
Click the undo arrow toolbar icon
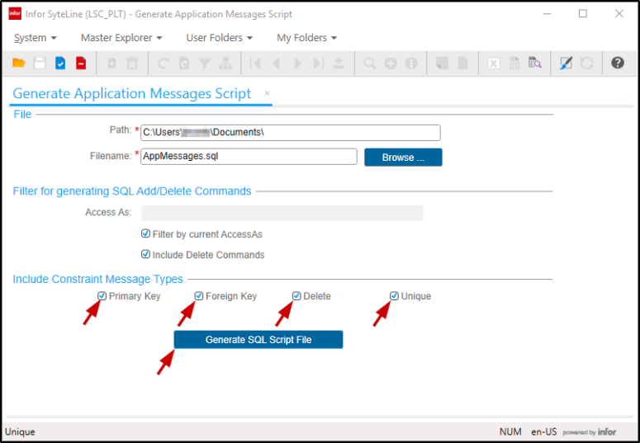164,64
